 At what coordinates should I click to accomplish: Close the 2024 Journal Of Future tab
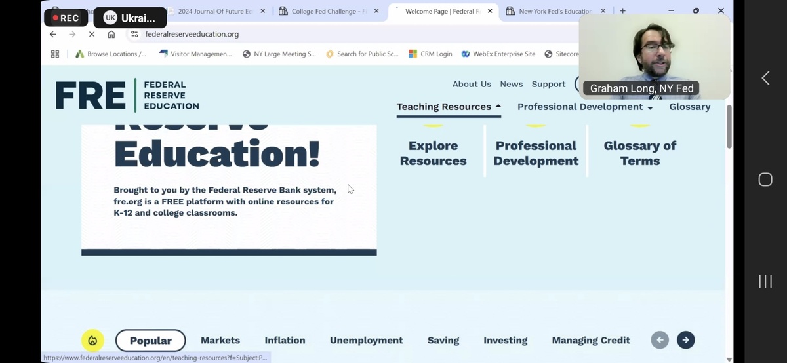coord(263,11)
